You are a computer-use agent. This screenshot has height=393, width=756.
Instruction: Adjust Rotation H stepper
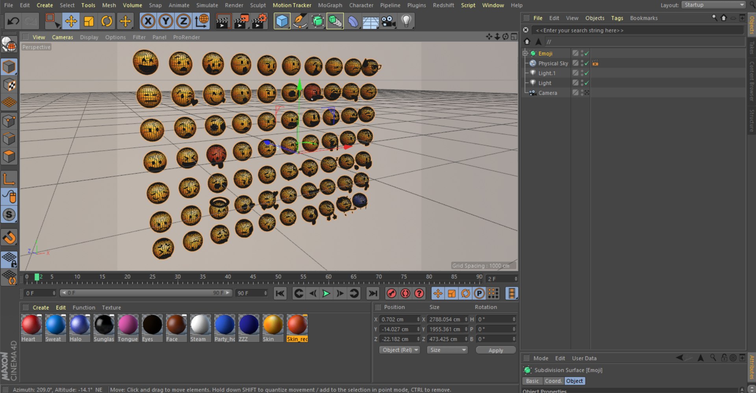coord(514,319)
